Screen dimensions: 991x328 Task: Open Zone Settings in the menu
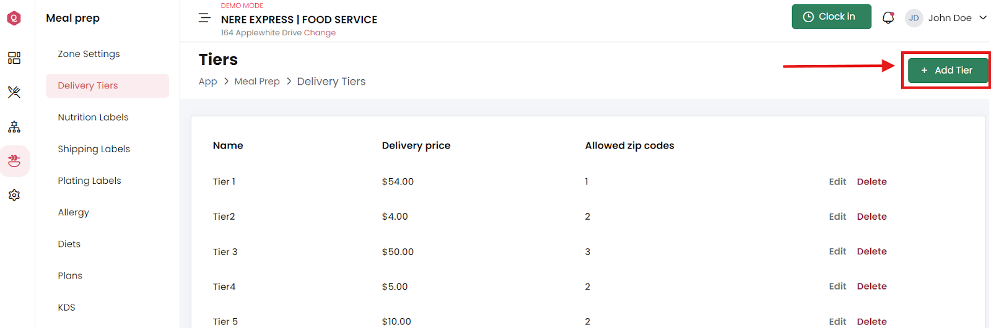89,54
